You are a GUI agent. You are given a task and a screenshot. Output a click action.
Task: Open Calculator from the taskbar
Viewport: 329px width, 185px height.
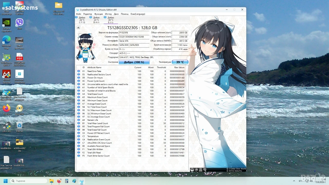67,181
